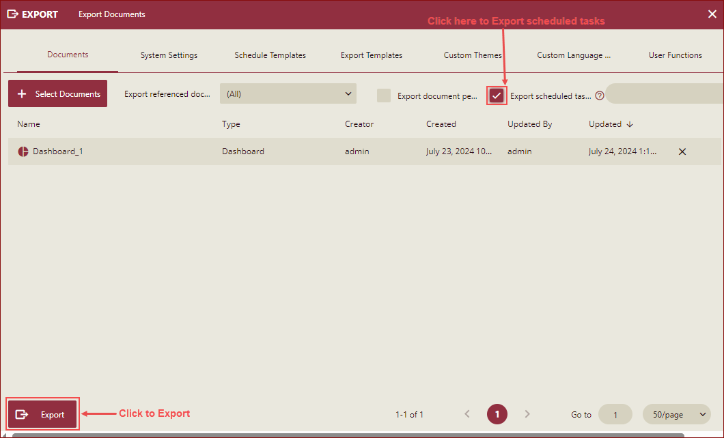Click the Export button at bottom left

pos(42,414)
